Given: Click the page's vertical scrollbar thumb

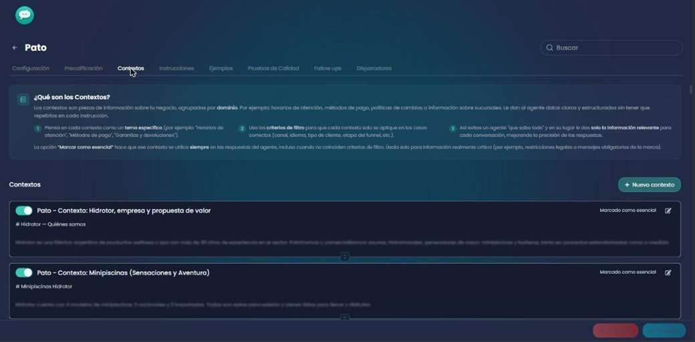Looking at the screenshot, I should [x=690, y=89].
